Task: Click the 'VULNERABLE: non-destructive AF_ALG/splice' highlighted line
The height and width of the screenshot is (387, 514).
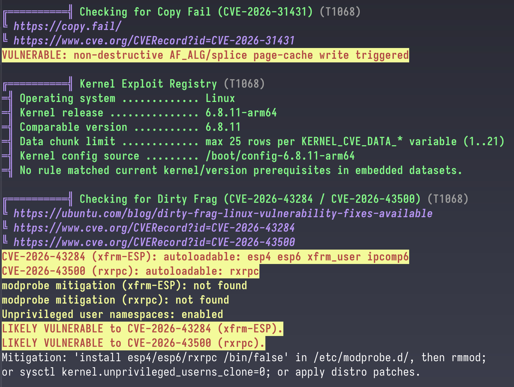Action: [205, 55]
